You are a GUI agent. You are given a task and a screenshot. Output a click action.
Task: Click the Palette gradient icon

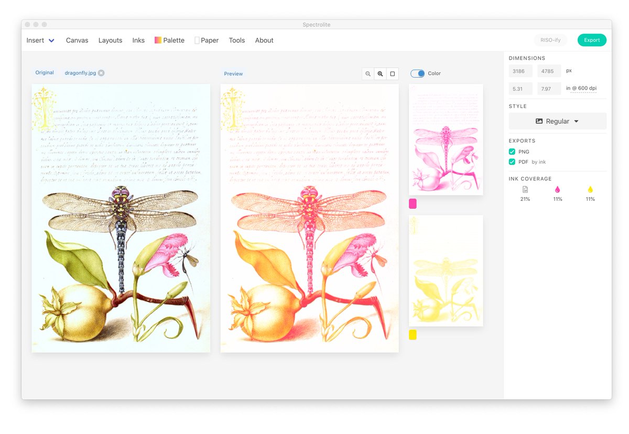tap(158, 40)
